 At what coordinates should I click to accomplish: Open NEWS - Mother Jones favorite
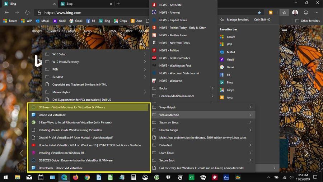pos(183,35)
